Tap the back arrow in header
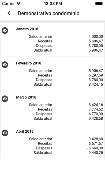The height and width of the screenshot is (188, 105). [x=9, y=13]
